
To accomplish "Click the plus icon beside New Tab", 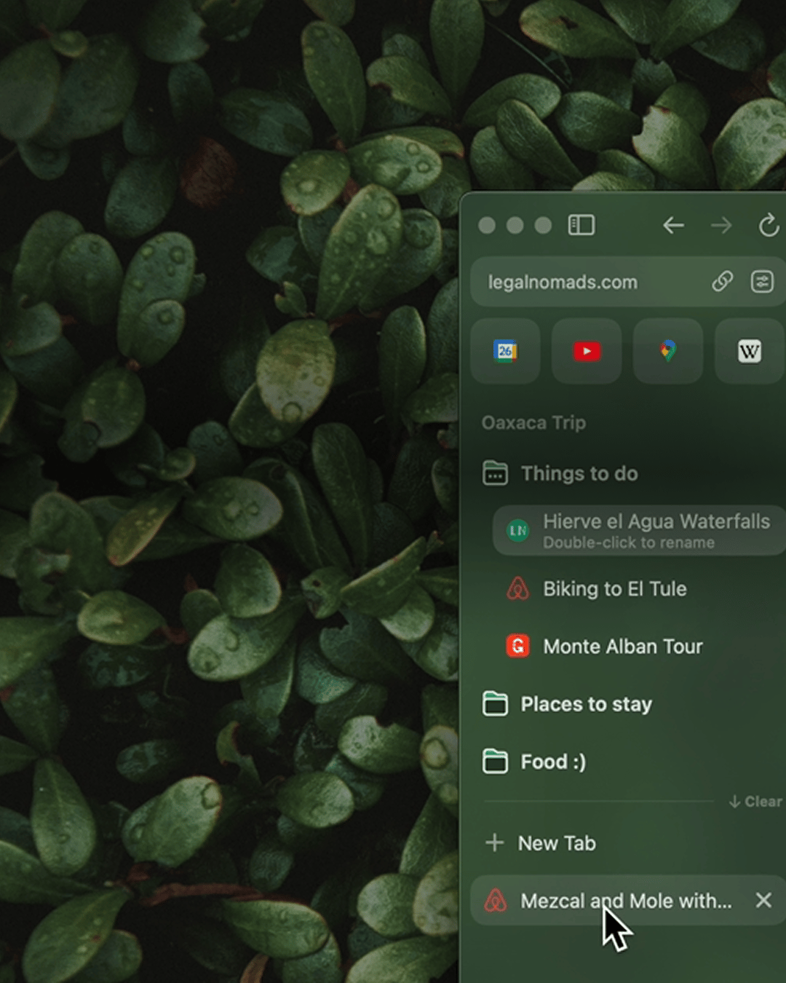I will [494, 842].
